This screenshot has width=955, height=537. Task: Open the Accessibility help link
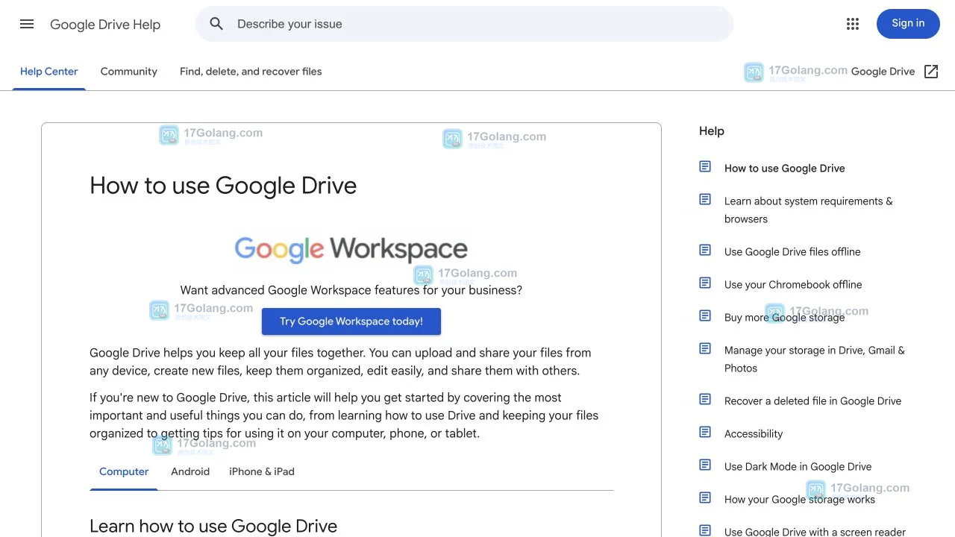tap(754, 434)
